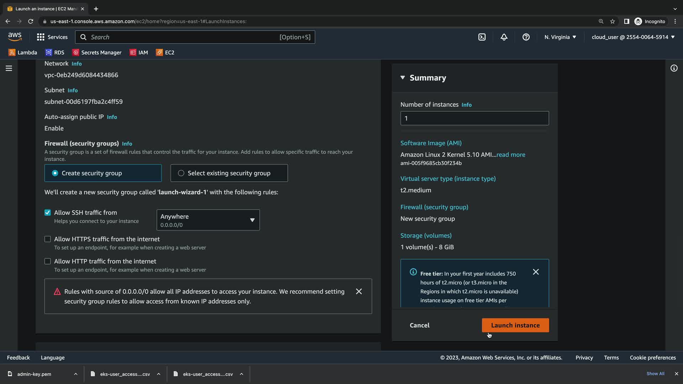This screenshot has width=683, height=384.
Task: Open the Lambda shortcut in favorites bar
Action: (23, 53)
